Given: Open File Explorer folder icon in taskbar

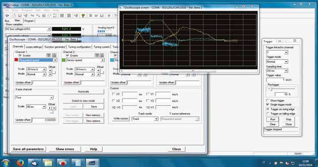Looking at the screenshot, I should click(48, 163).
